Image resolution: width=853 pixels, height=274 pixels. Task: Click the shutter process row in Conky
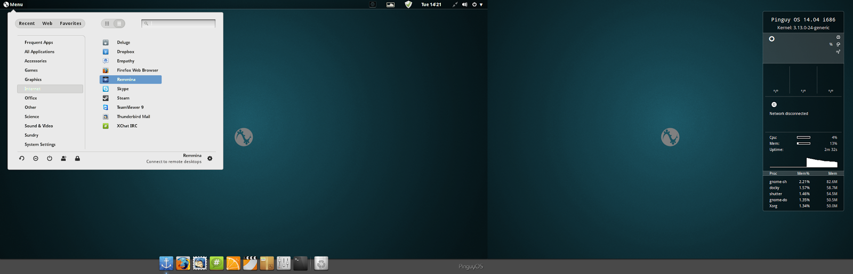(803, 194)
